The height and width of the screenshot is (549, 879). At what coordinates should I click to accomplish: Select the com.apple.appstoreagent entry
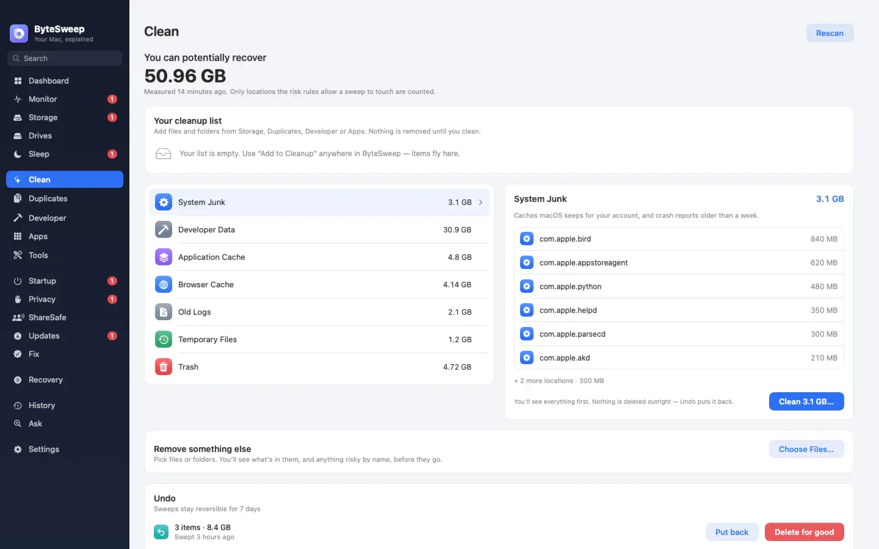point(679,262)
